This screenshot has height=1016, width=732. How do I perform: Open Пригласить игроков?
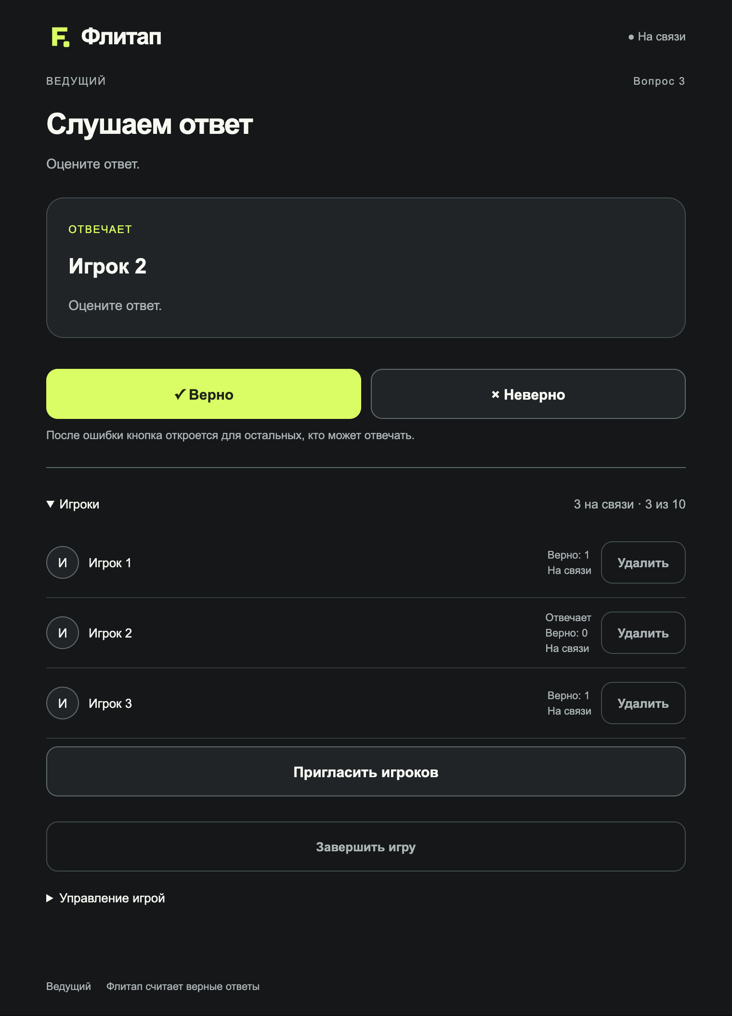(x=366, y=771)
